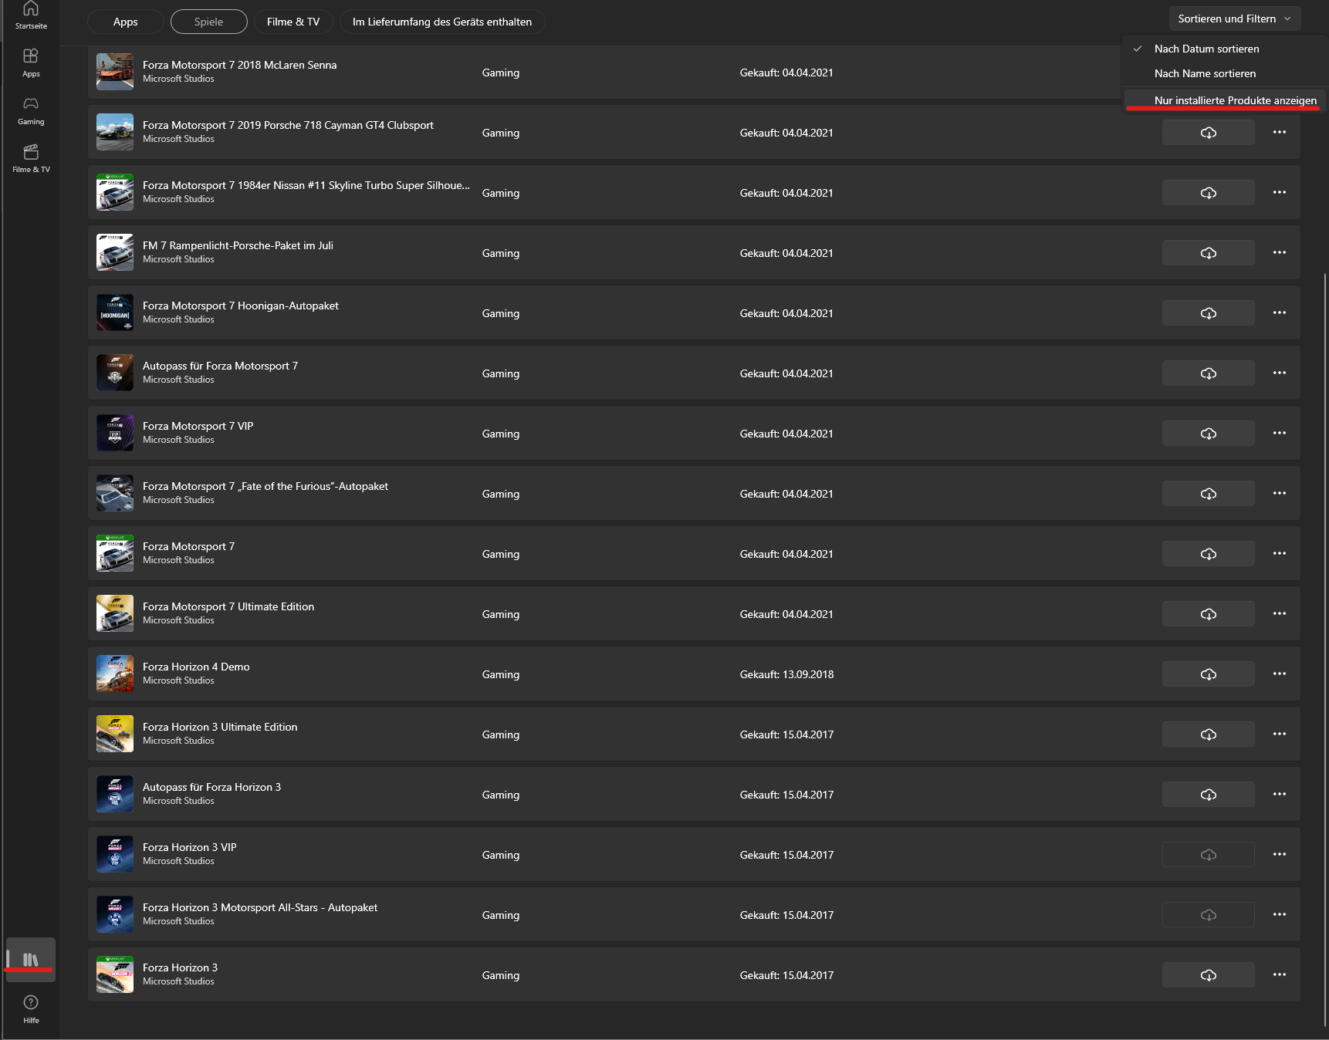
Task: Open more options for Motorsport All-Stars Autopaket
Action: [1280, 914]
